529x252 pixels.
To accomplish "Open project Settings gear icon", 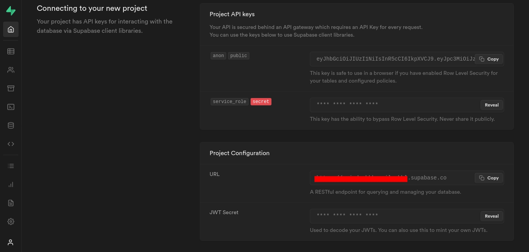I will tap(11, 222).
